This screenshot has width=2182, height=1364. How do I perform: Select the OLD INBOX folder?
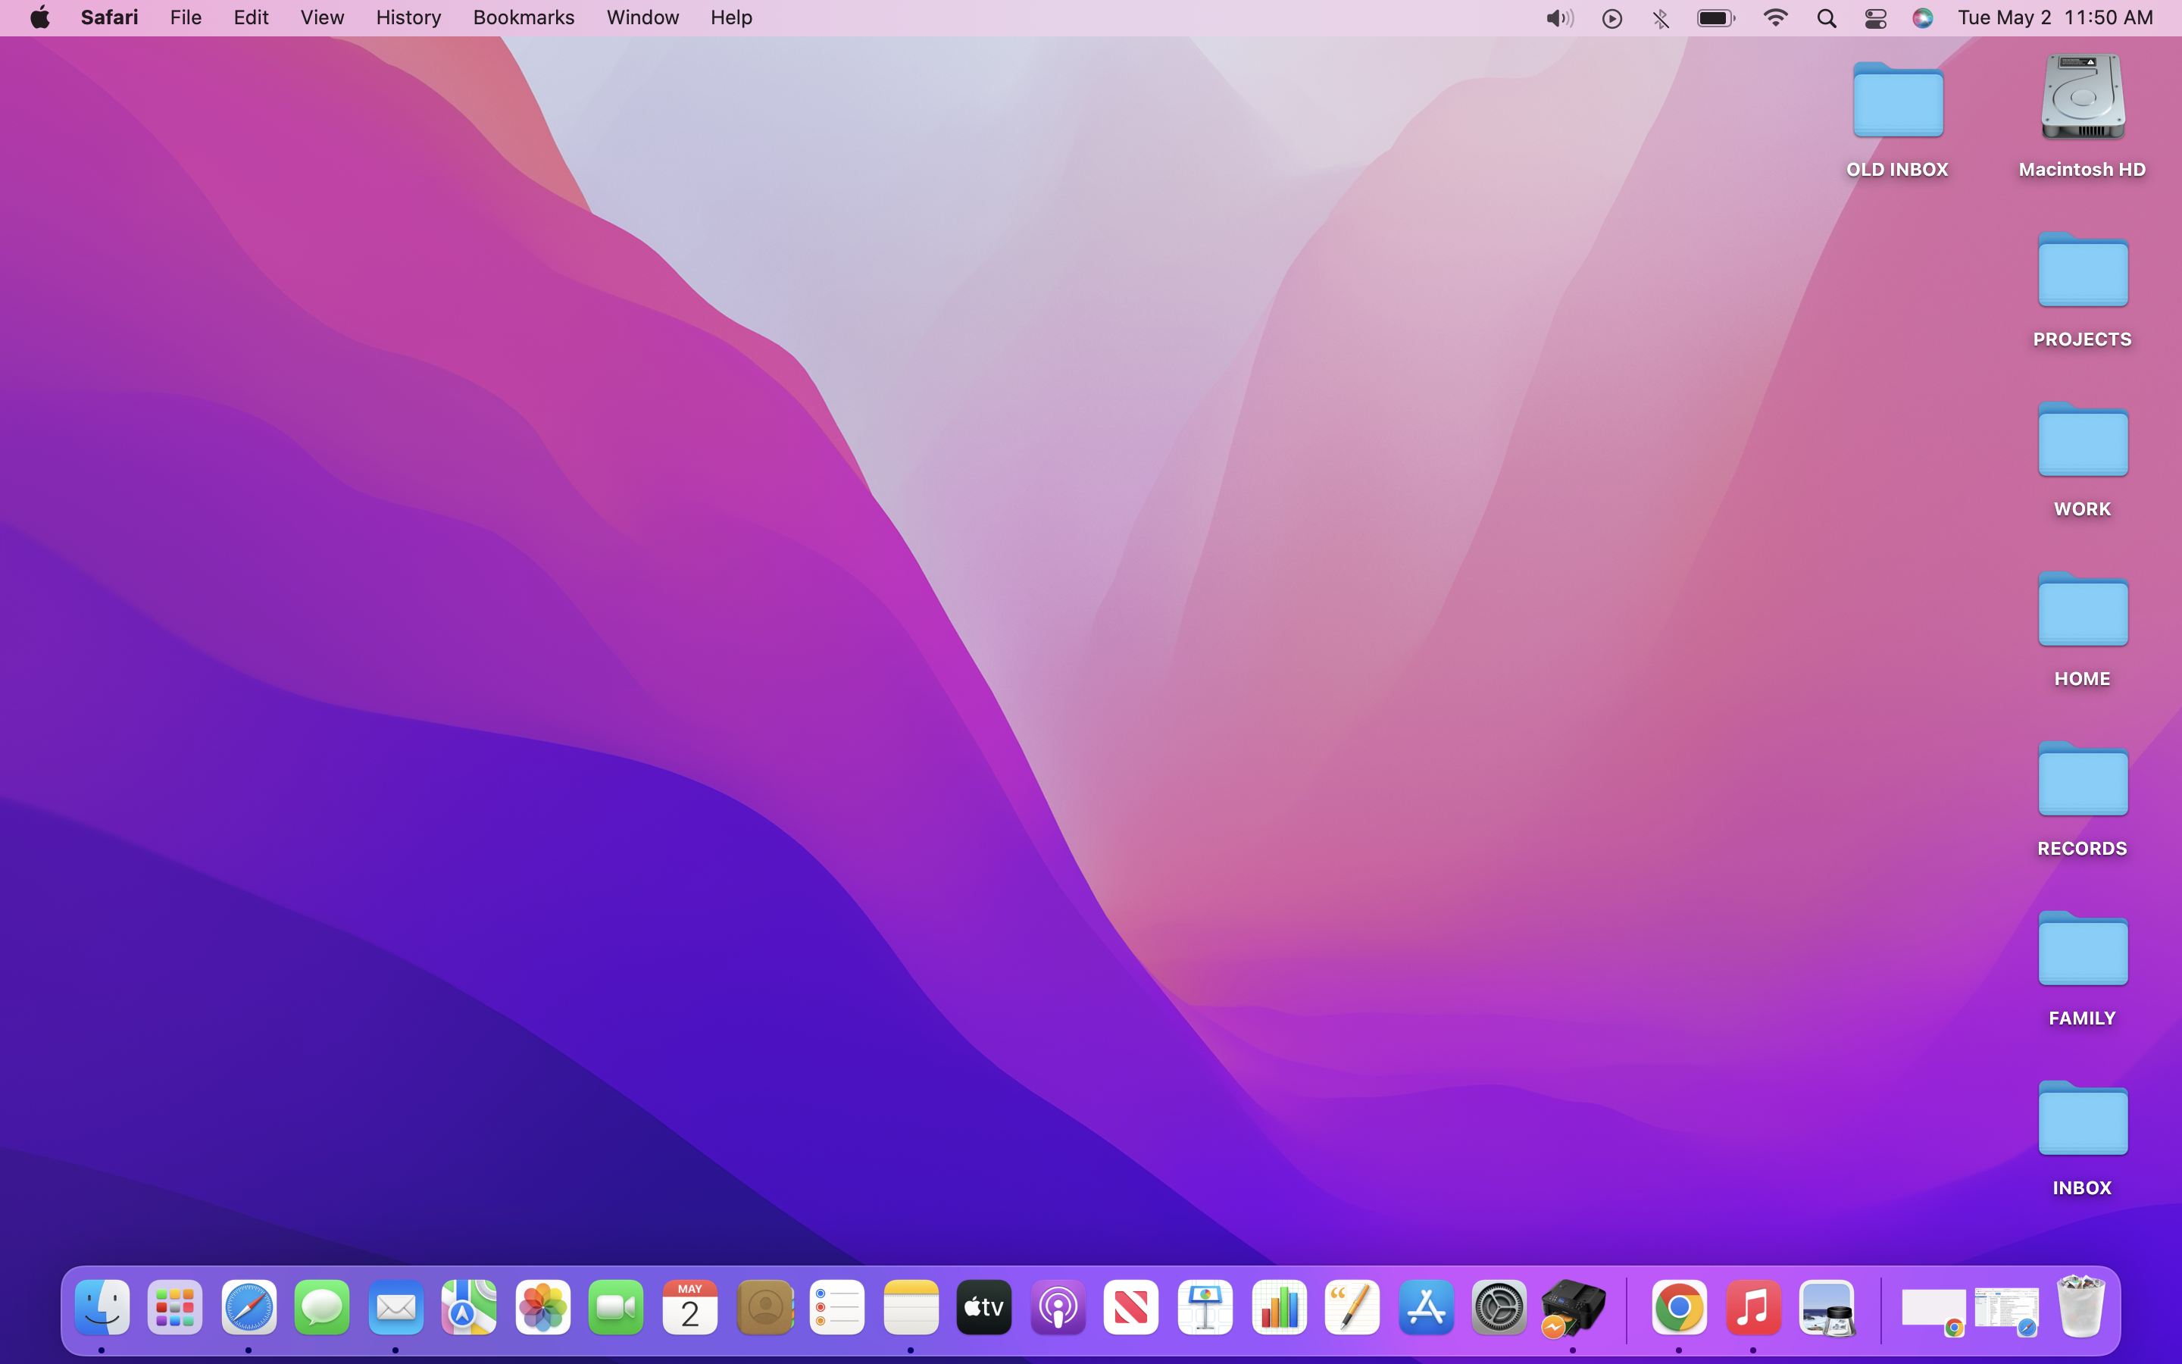click(1897, 118)
